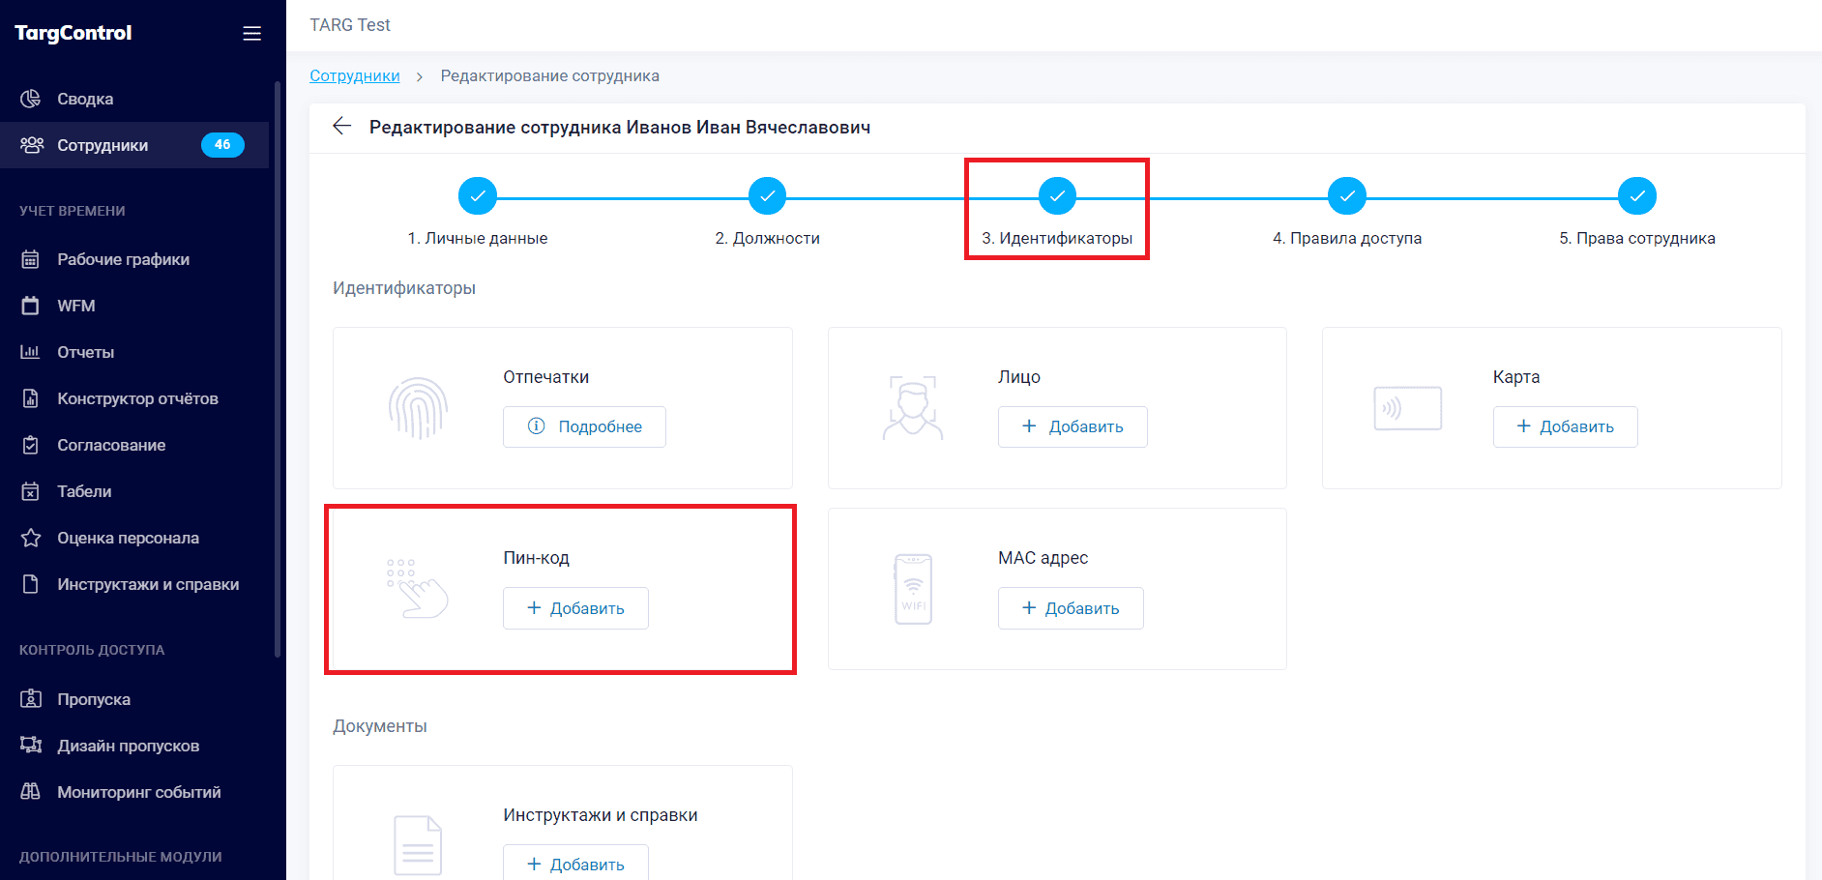Open Дизайн пропусков designer
Viewport: 1822px width, 880px height.
129,745
